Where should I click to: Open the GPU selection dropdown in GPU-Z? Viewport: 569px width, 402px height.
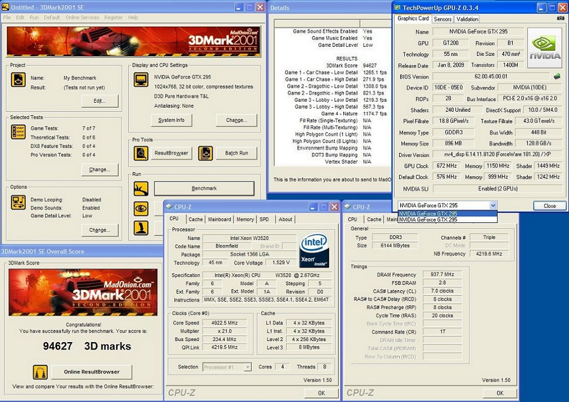click(x=493, y=205)
